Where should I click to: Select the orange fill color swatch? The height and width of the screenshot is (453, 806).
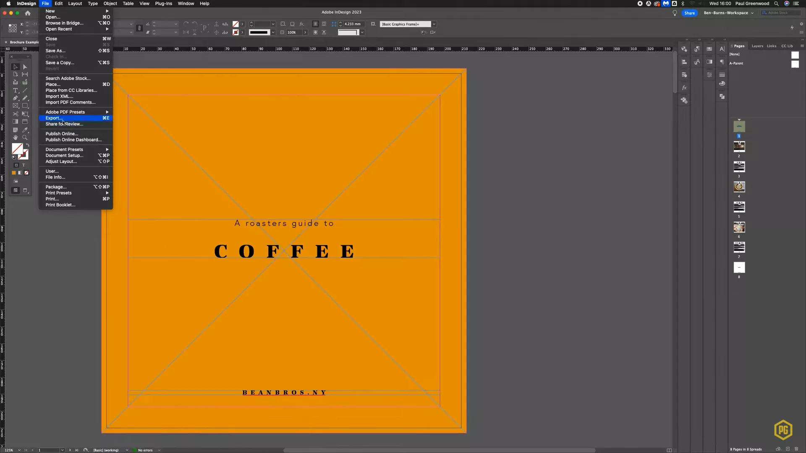point(13,172)
